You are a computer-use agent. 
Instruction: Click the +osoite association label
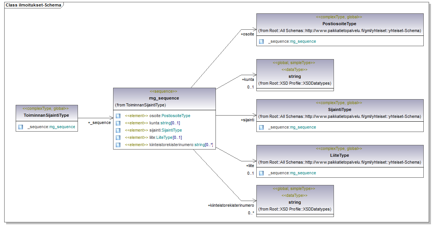click(248, 34)
